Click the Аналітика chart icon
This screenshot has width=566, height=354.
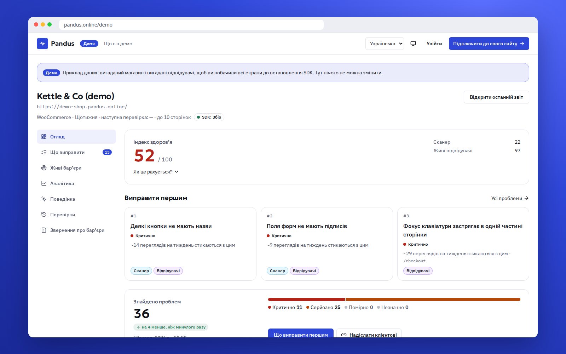[x=44, y=183]
